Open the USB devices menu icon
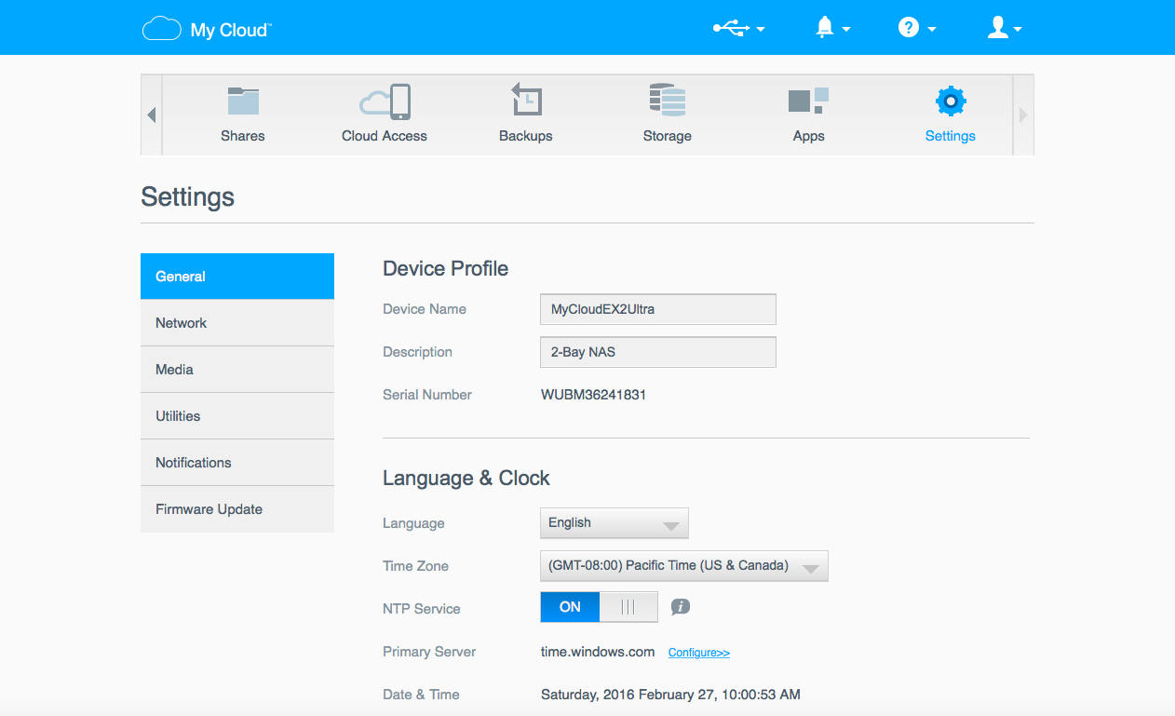Screen dimensions: 1175x716 [738, 28]
